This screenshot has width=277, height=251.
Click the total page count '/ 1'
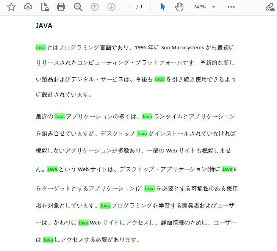click(x=139, y=7)
